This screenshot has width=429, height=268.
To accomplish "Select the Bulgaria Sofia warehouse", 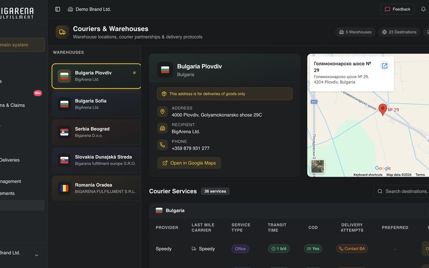I will coord(96,104).
